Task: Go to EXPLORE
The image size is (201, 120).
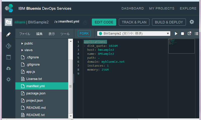Action: coord(188,9)
